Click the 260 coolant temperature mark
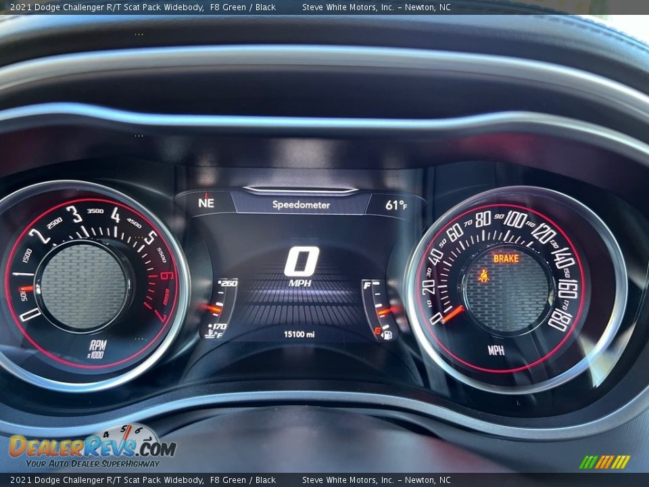Image resolution: width=649 pixels, height=487 pixels. [228, 283]
